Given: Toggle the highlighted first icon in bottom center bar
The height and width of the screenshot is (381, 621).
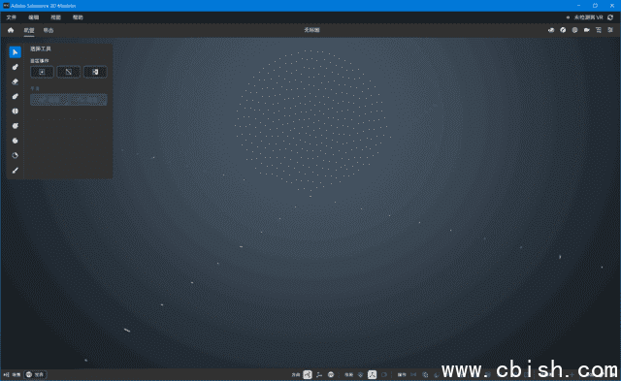Looking at the screenshot, I should [308, 374].
